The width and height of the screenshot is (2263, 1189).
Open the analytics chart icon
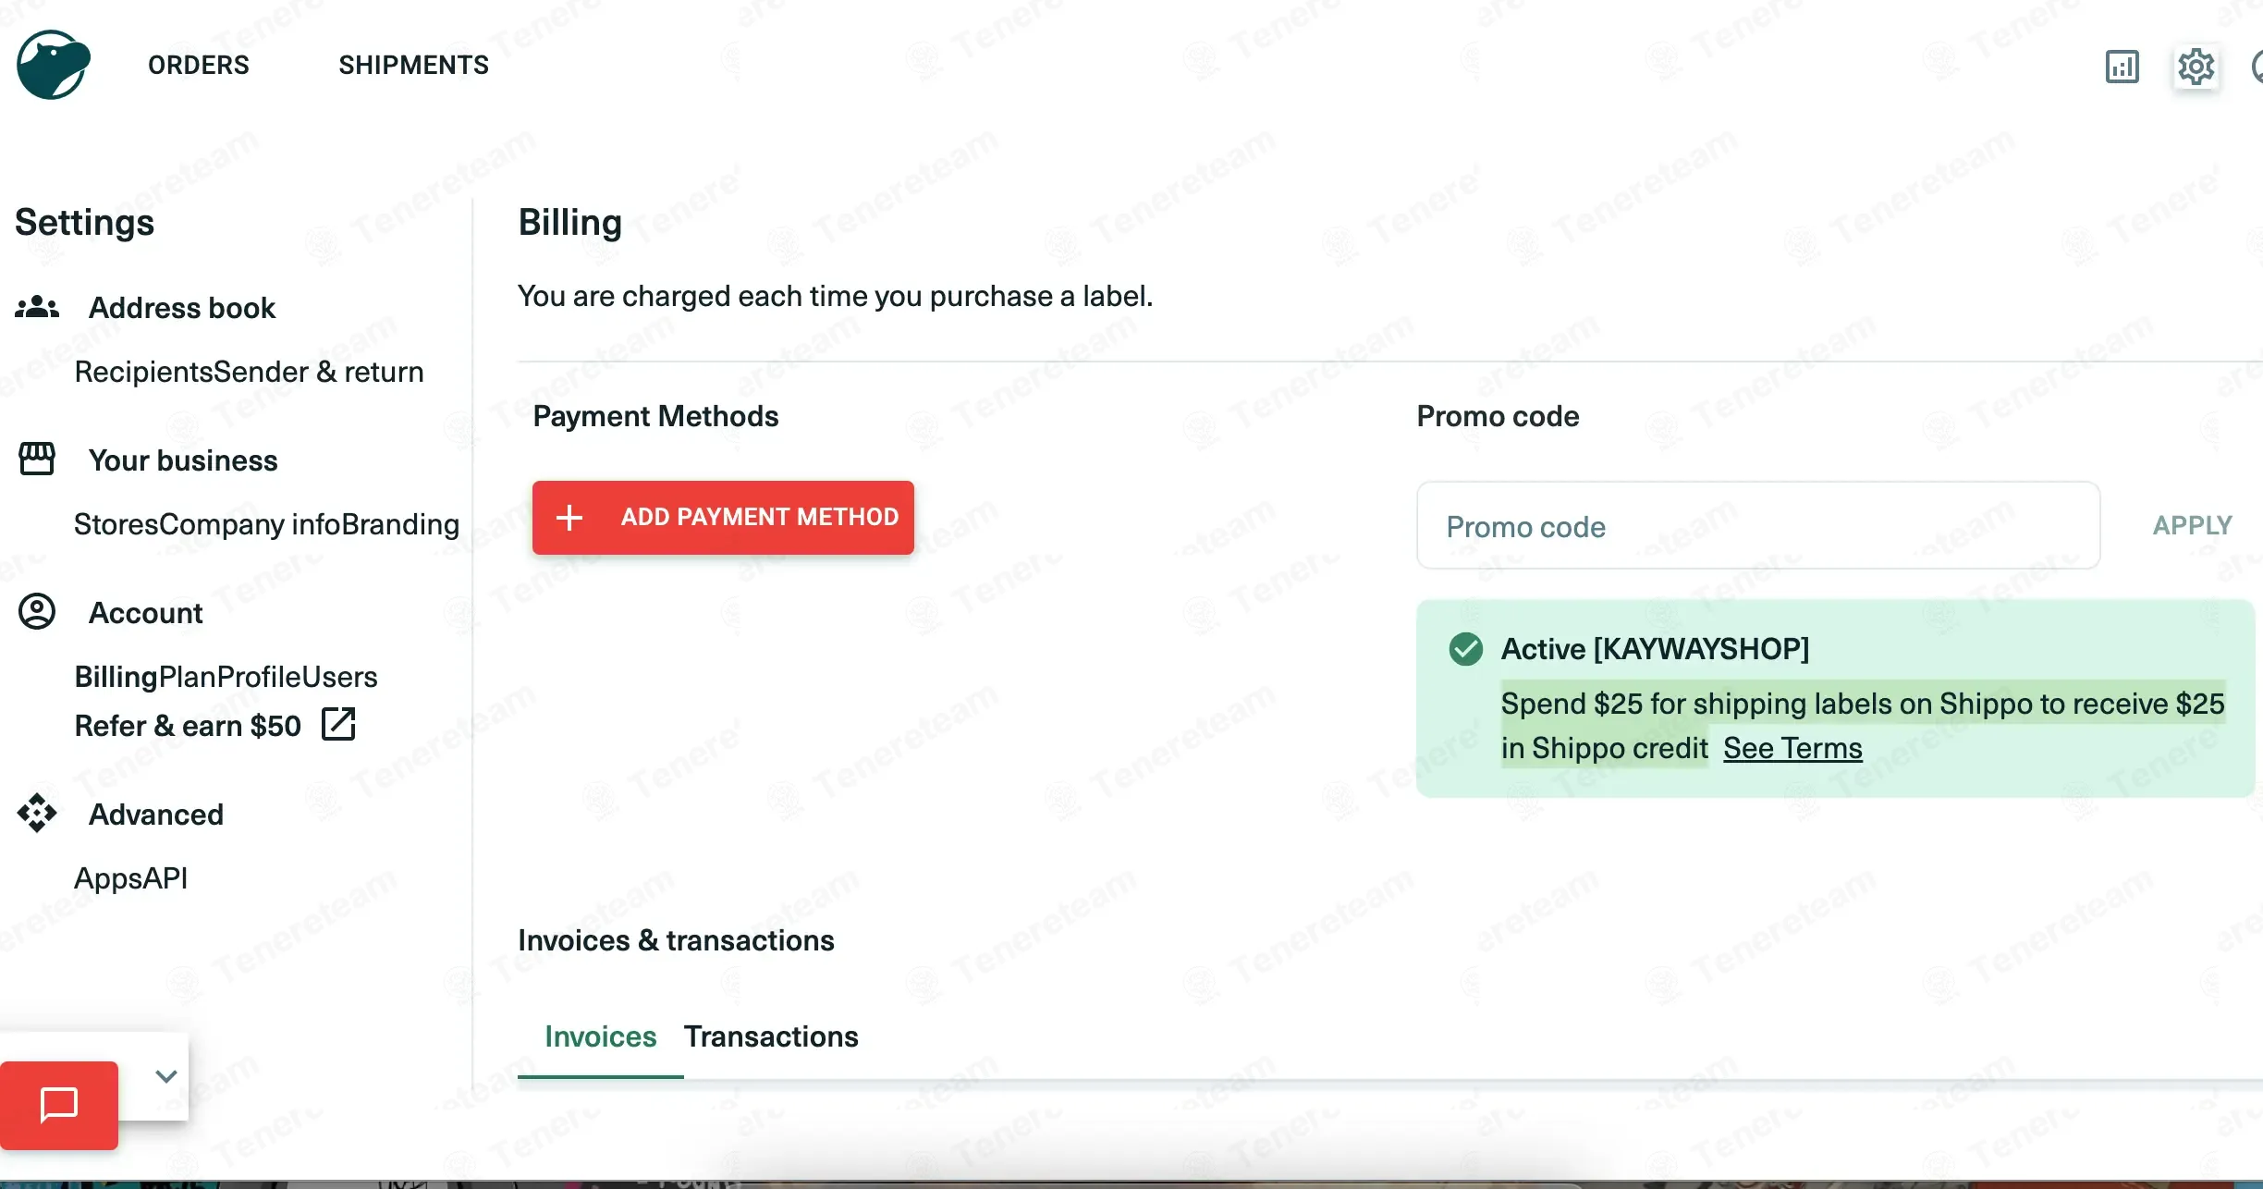[x=2122, y=67]
